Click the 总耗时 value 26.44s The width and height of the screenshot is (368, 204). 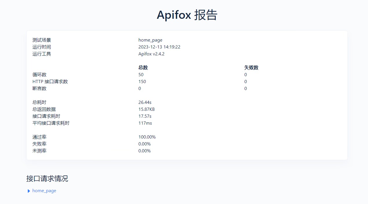[145, 102]
